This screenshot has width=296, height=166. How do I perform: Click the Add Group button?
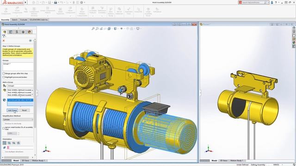coord(12,110)
